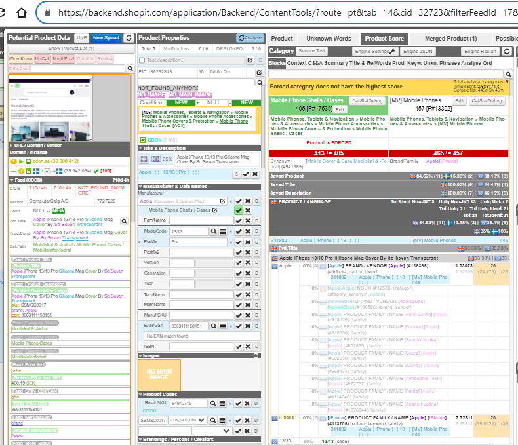Toggle the Cat./List flag
This screenshot has height=445, width=518.
[86, 59]
